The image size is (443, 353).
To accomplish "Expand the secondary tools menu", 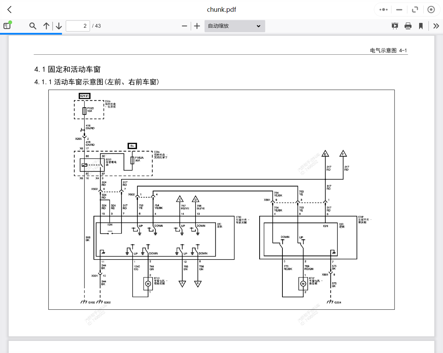I will [436, 26].
